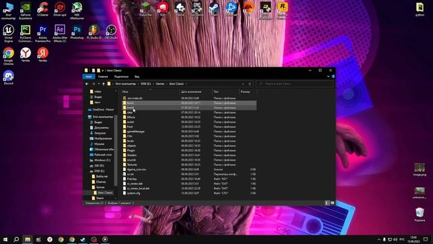
Task: Go back in File Explorer
Action: [x=87, y=84]
